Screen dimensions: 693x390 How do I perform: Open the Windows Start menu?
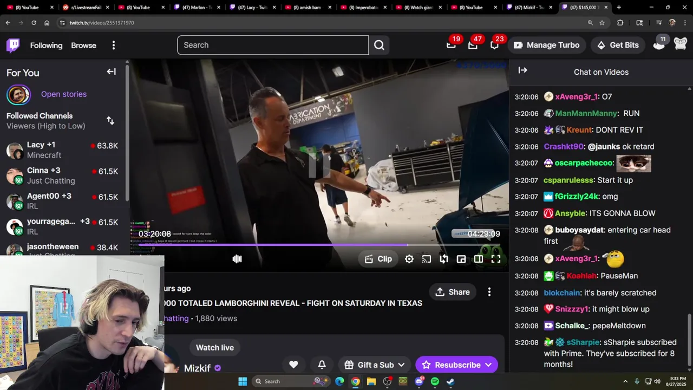[243, 381]
